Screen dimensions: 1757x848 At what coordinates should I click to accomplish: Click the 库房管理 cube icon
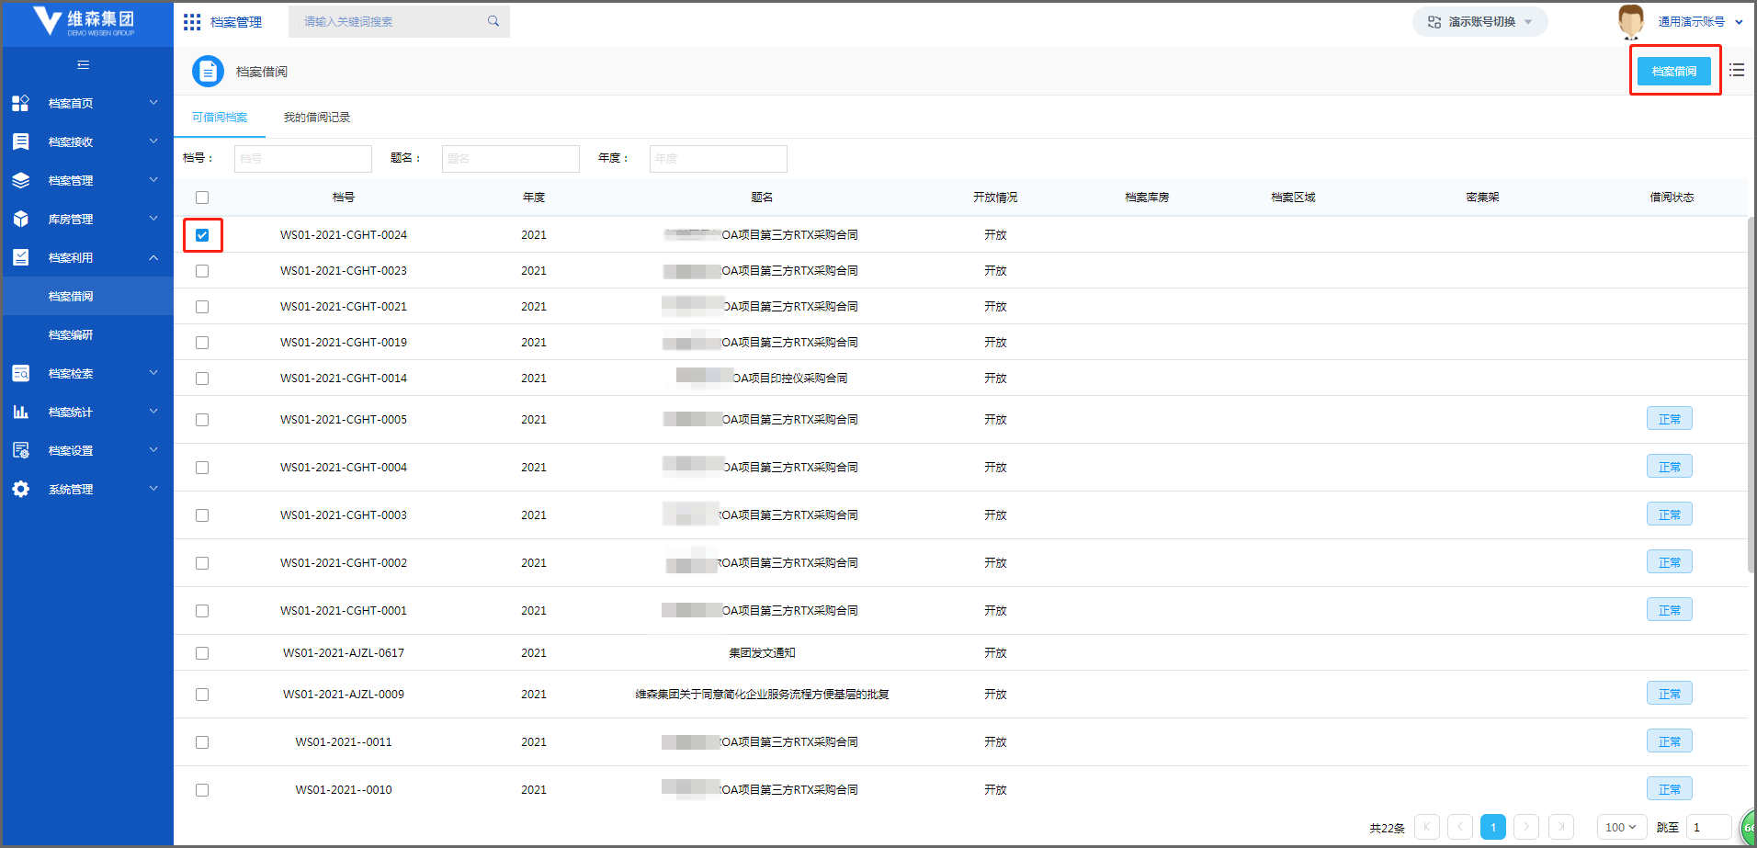[x=20, y=219]
